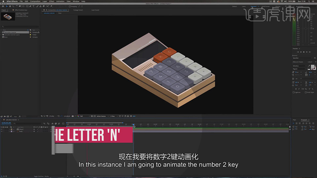Select the Pan Behind anchor point tool
317x178 pixels.
pyautogui.click(x=23, y=6)
